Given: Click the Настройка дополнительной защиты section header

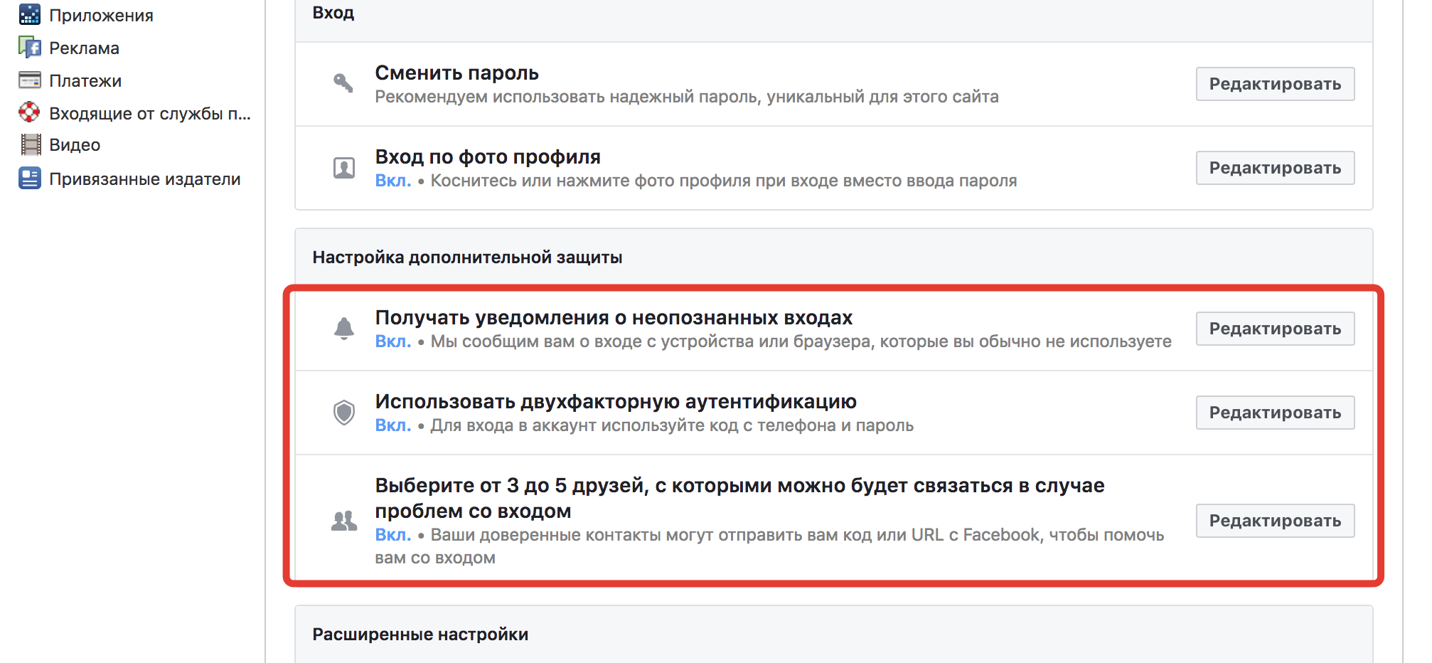Looking at the screenshot, I should [x=467, y=258].
